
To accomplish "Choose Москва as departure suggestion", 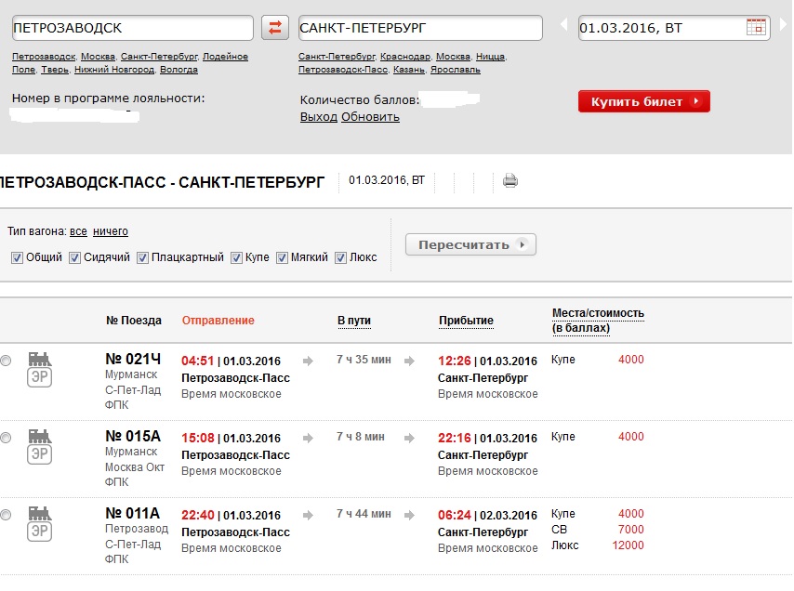I will [x=98, y=57].
